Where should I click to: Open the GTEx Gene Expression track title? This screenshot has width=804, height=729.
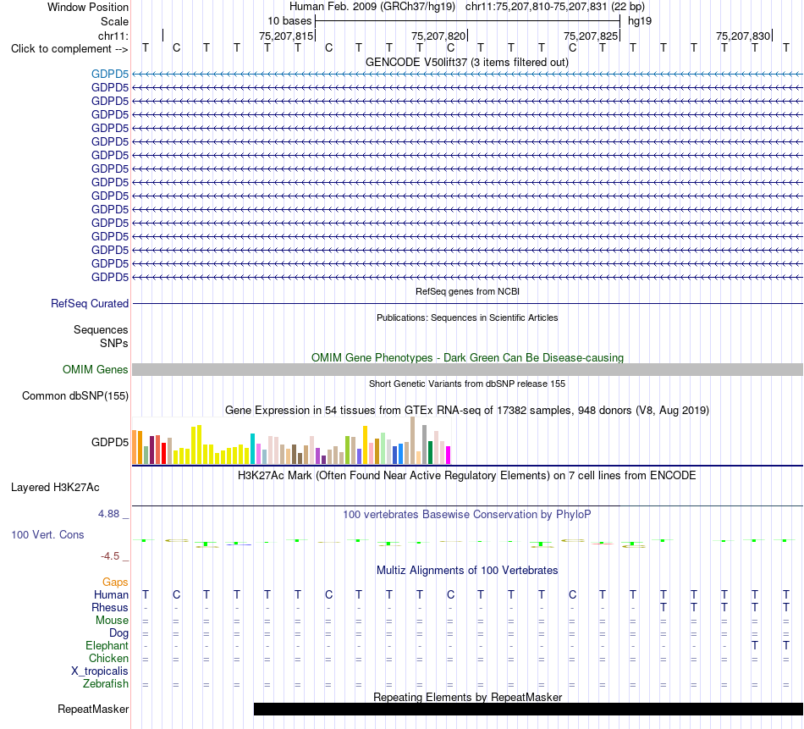(467, 410)
